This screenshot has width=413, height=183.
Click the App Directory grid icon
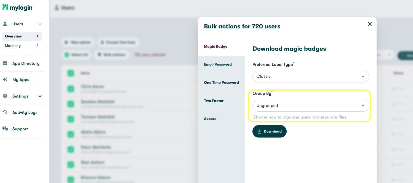(5, 63)
